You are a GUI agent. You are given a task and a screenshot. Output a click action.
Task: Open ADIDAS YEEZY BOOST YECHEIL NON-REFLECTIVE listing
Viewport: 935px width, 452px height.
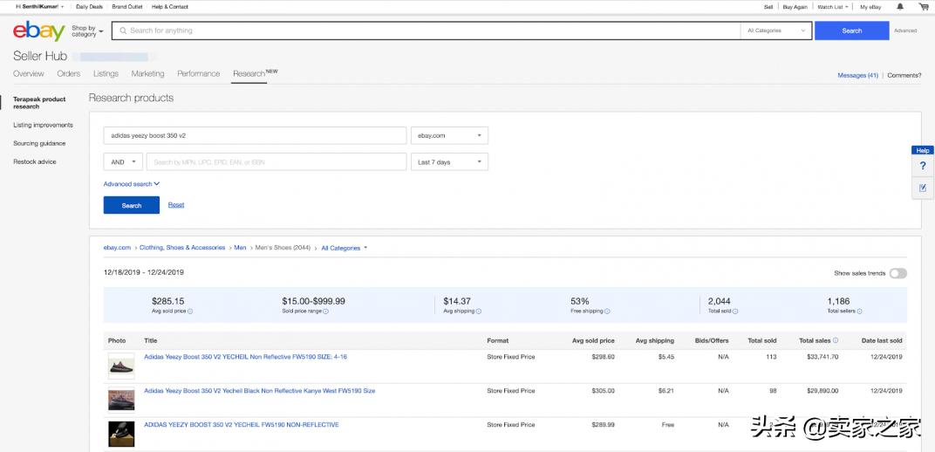pos(242,425)
